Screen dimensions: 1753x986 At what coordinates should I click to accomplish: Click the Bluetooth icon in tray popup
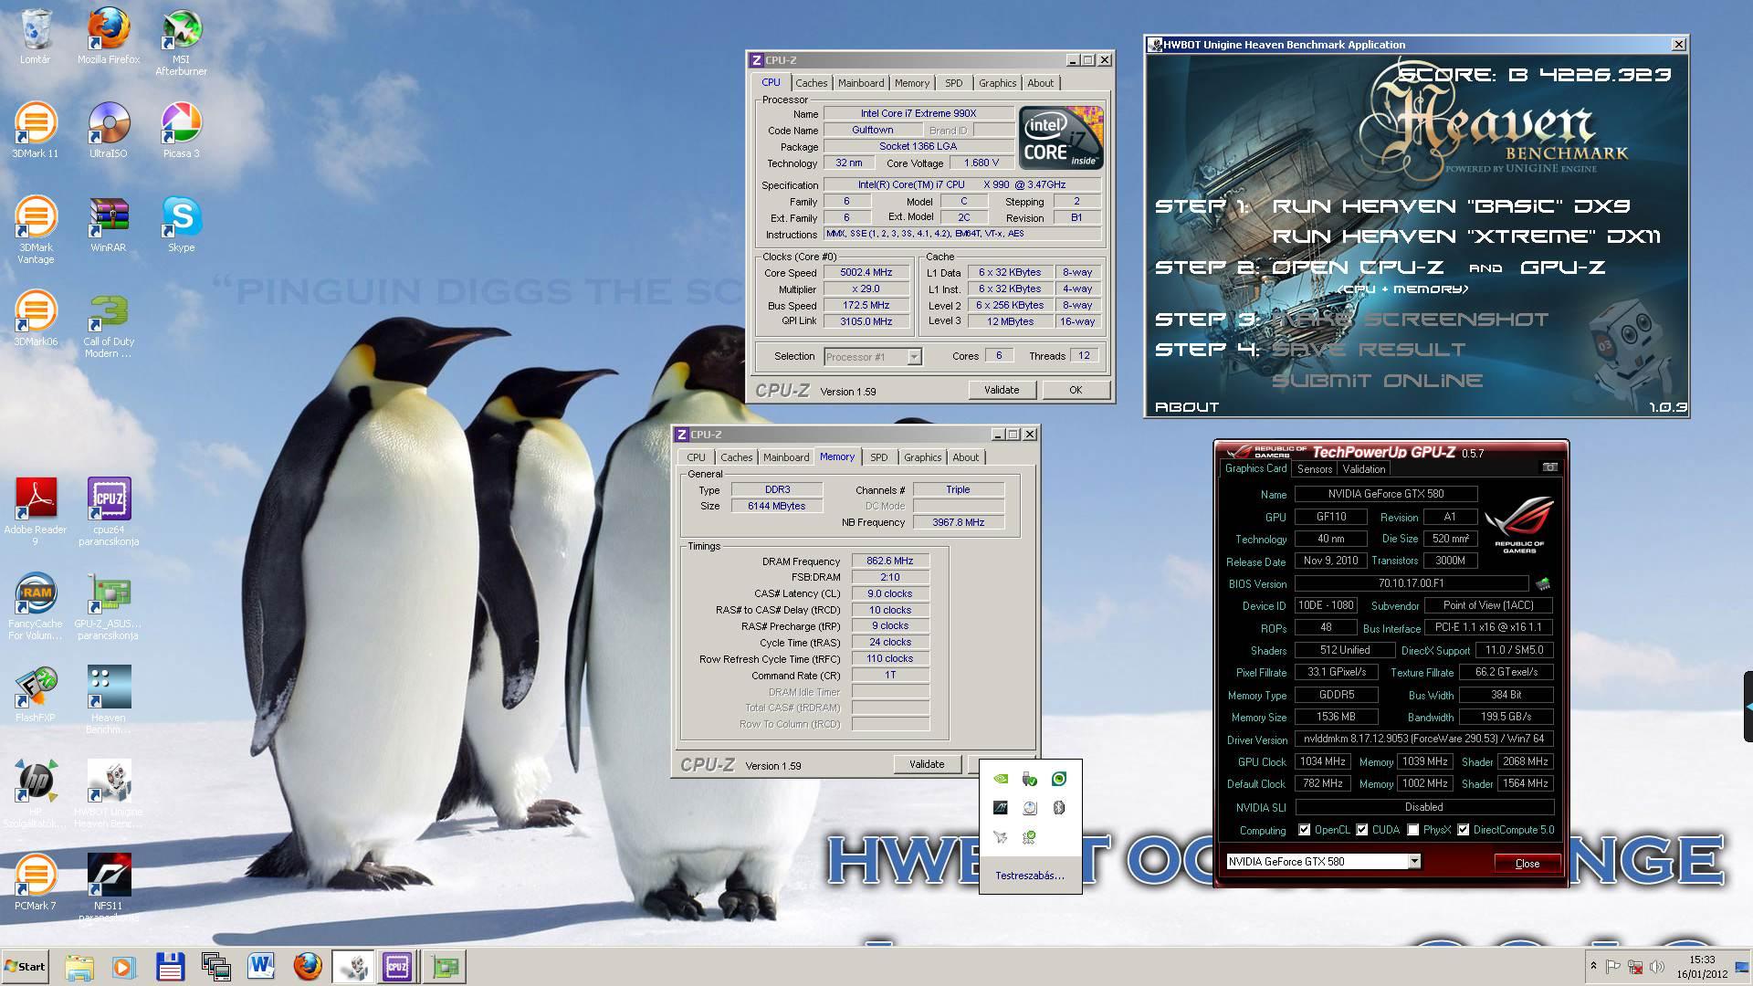(x=1059, y=808)
